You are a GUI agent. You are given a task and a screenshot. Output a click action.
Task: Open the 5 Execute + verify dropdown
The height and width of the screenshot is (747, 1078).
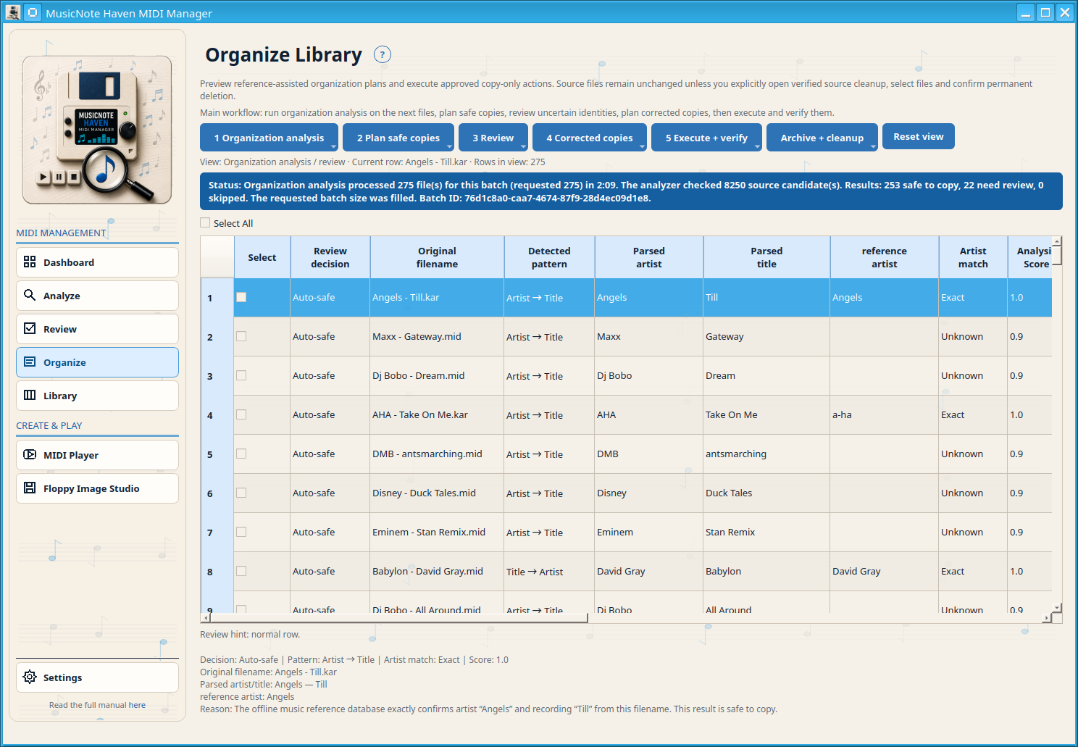(x=706, y=138)
